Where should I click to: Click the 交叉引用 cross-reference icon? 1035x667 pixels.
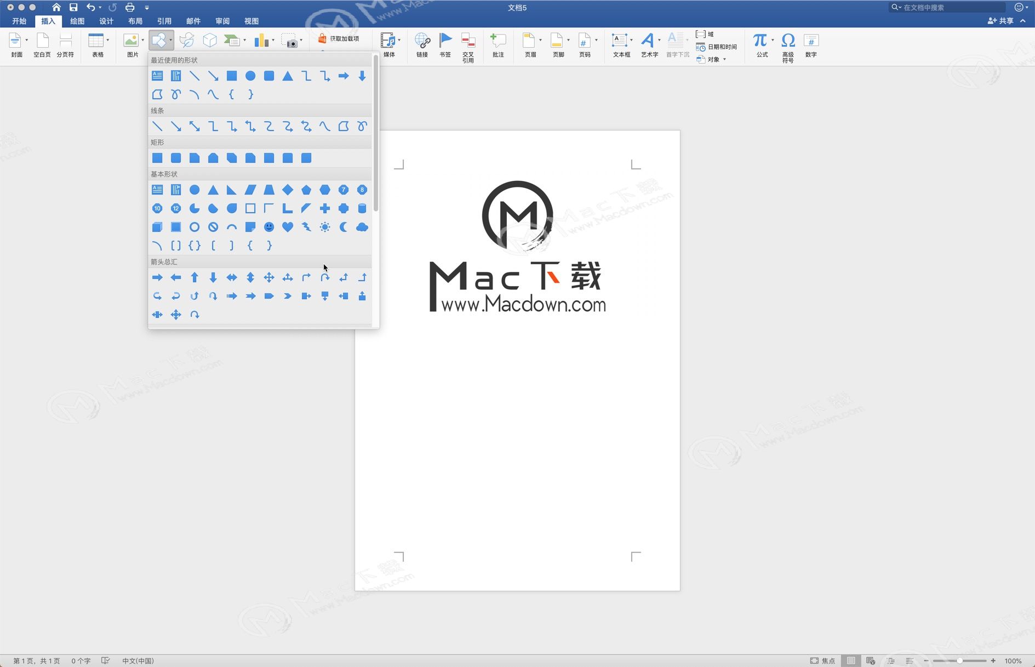point(468,48)
